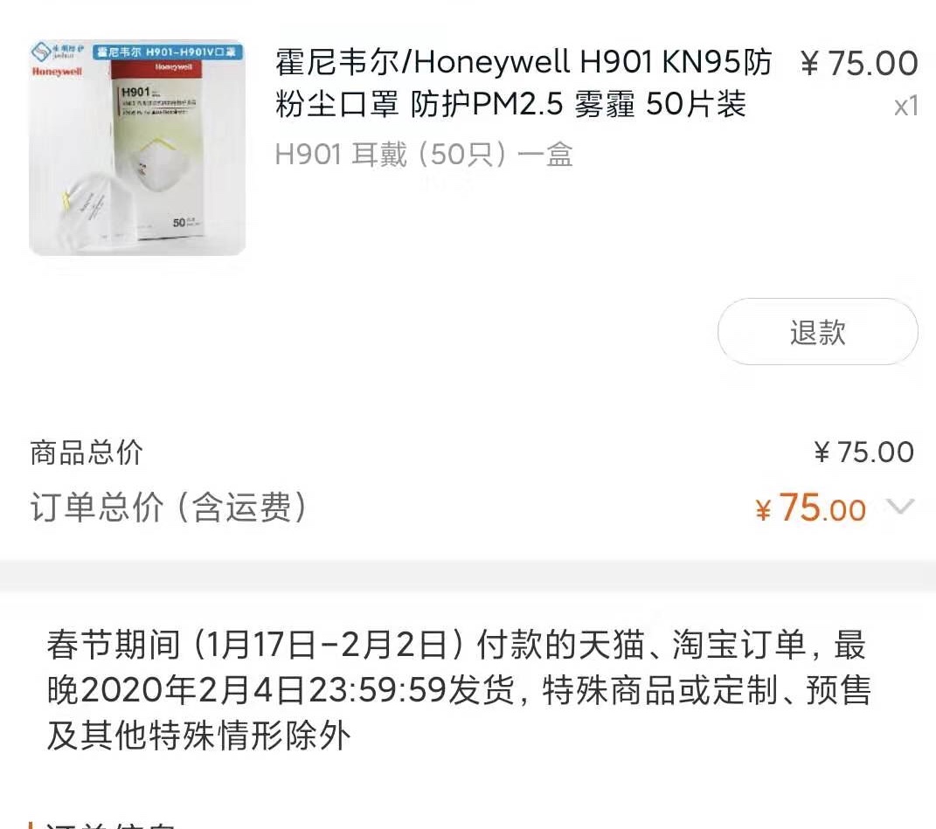Open the Honeywell H901 mask product thumbnail
This screenshot has width=936, height=829.
137,148
